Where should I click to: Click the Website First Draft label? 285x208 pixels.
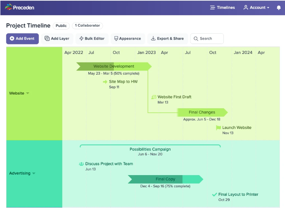174,97
